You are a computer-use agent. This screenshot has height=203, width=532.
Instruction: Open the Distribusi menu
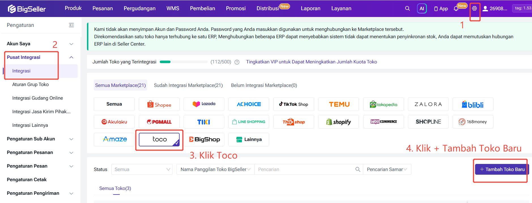pos(268,8)
